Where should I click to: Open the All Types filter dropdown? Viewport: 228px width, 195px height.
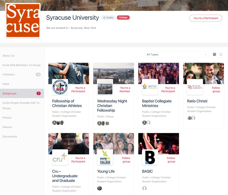click(177, 55)
